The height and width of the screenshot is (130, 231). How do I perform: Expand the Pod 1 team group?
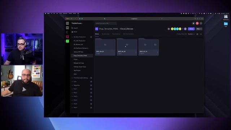[72, 89]
